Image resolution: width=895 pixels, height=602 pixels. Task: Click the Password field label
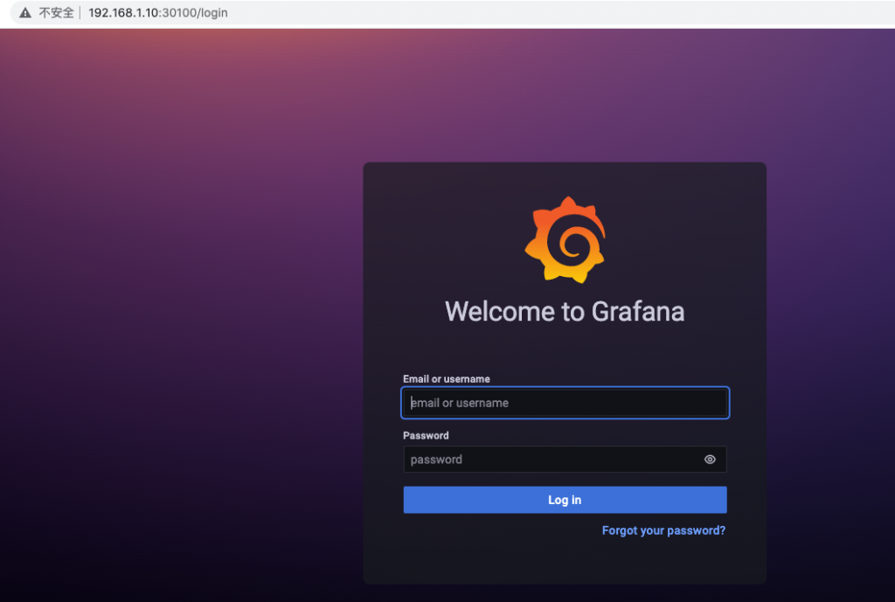[x=426, y=435]
